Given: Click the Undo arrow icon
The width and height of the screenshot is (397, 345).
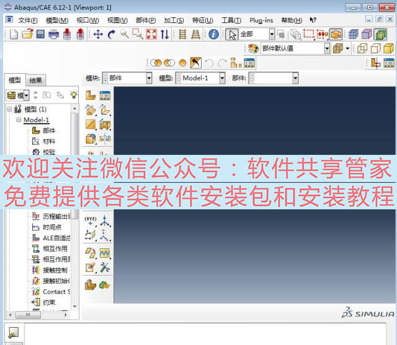Looking at the screenshot, I should point(209,63).
